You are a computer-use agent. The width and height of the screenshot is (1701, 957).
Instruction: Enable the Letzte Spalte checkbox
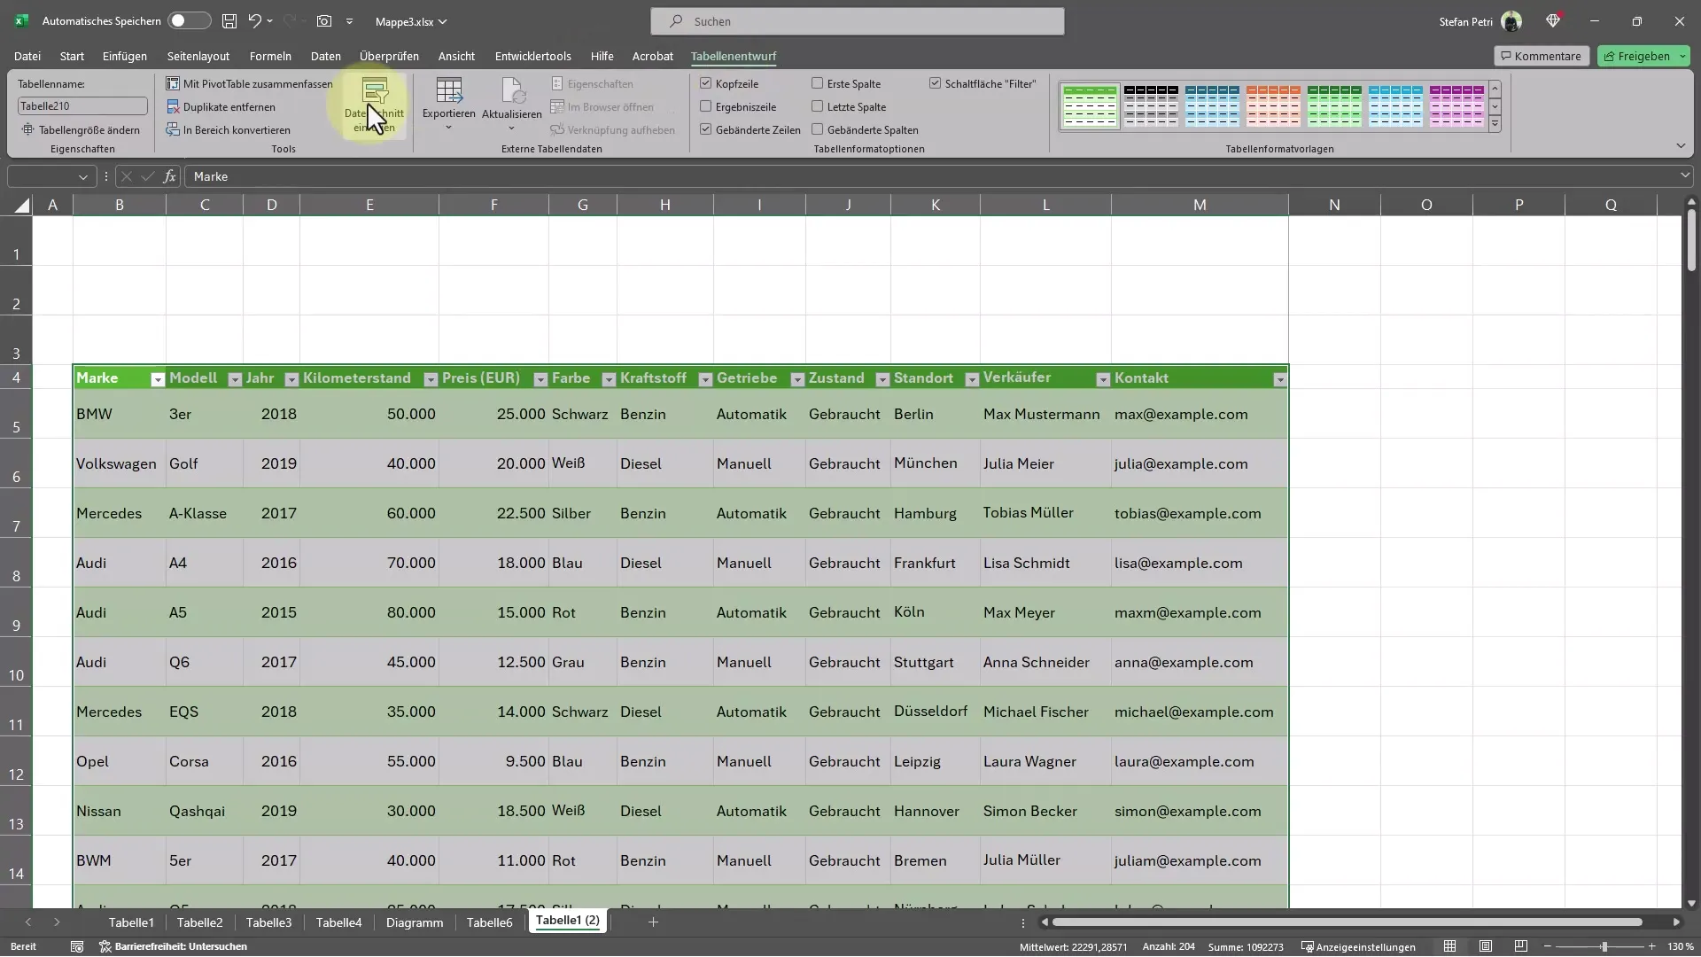click(x=818, y=106)
